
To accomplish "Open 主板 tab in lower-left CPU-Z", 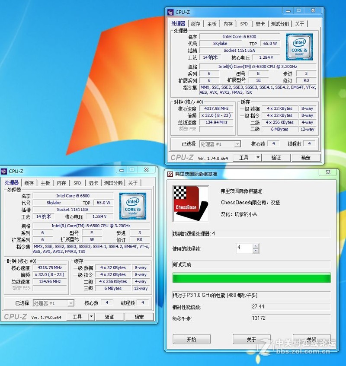I will click(x=45, y=183).
